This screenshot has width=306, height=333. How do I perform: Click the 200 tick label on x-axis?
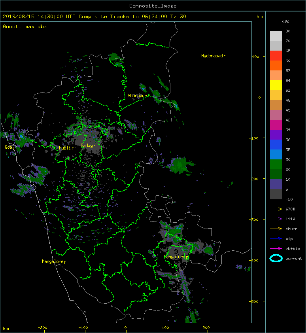click(206, 328)
